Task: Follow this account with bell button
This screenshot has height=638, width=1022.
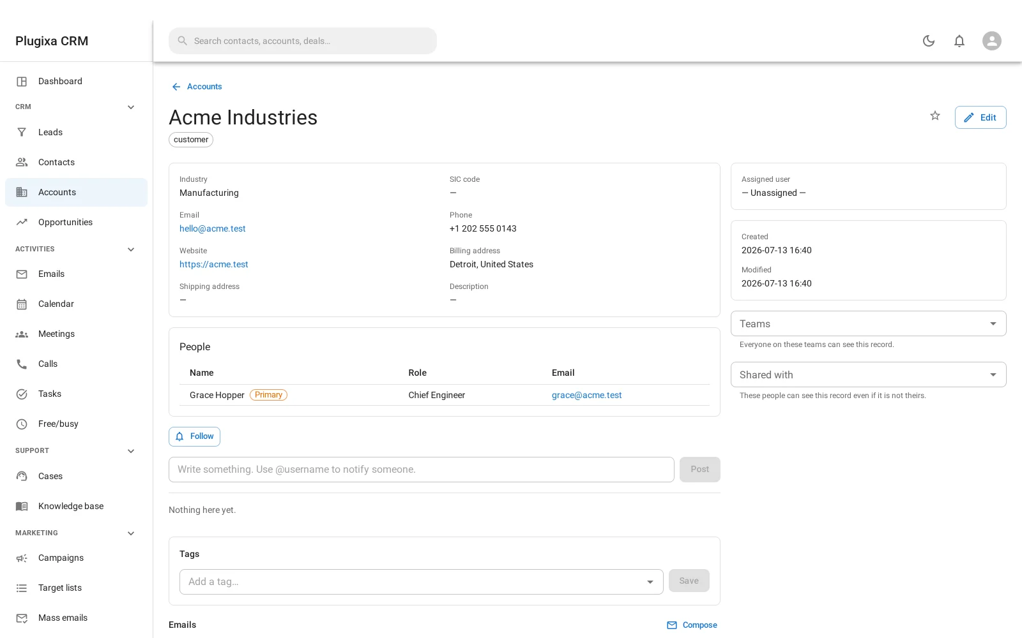Action: (x=194, y=436)
